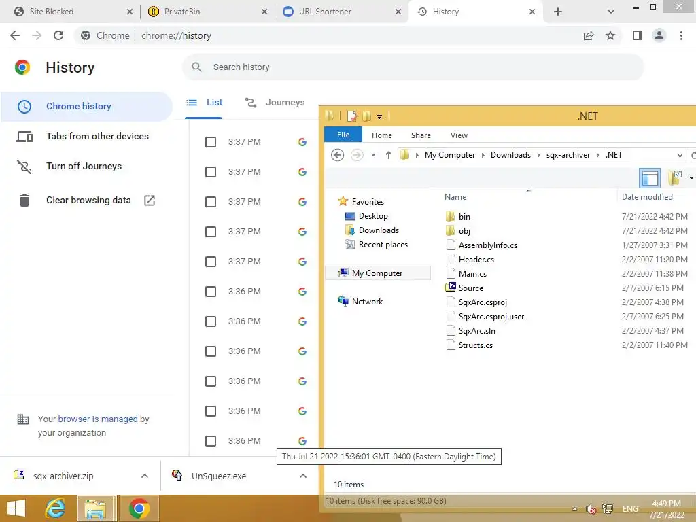The image size is (696, 522).
Task: Check the first 3:36 PM history entry
Action: (x=211, y=292)
